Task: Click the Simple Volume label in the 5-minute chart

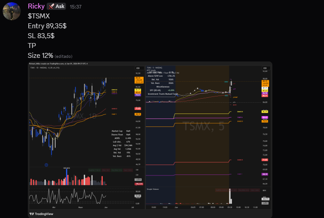Action: (153, 189)
